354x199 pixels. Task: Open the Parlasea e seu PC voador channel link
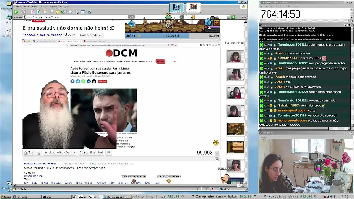click(42, 35)
